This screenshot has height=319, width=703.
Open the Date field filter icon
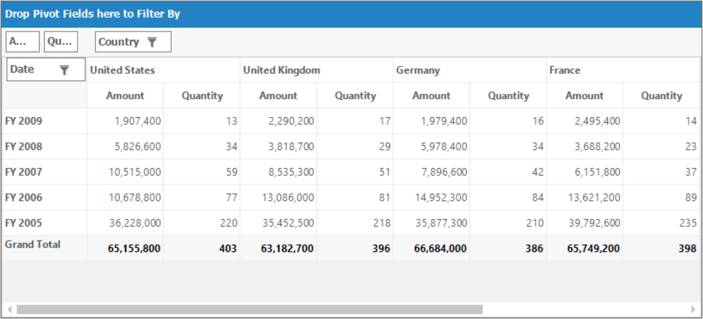pyautogui.click(x=64, y=70)
